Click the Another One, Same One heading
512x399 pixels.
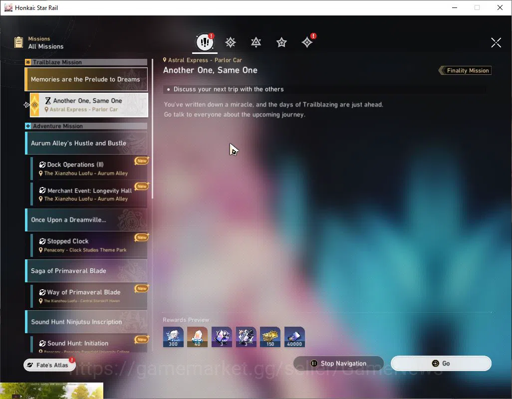[210, 70]
